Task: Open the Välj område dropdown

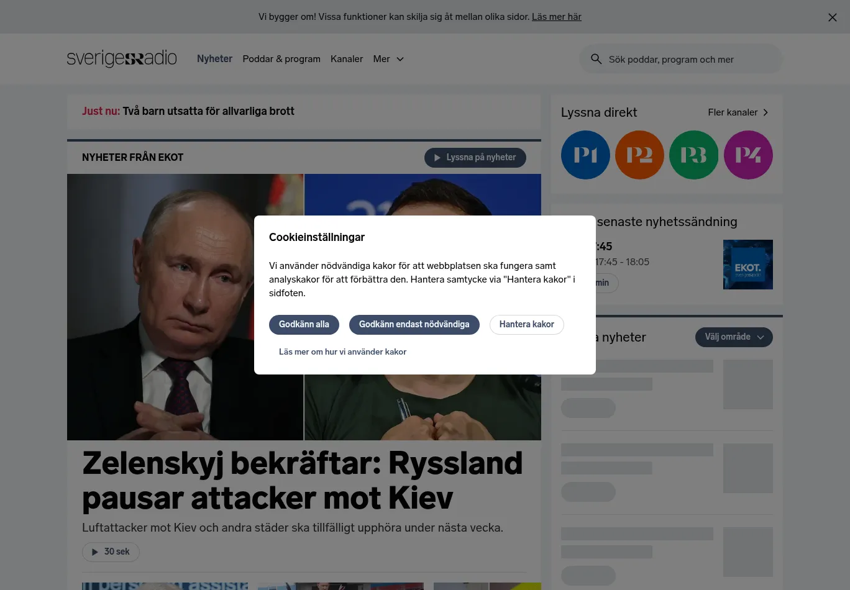Action: click(734, 337)
